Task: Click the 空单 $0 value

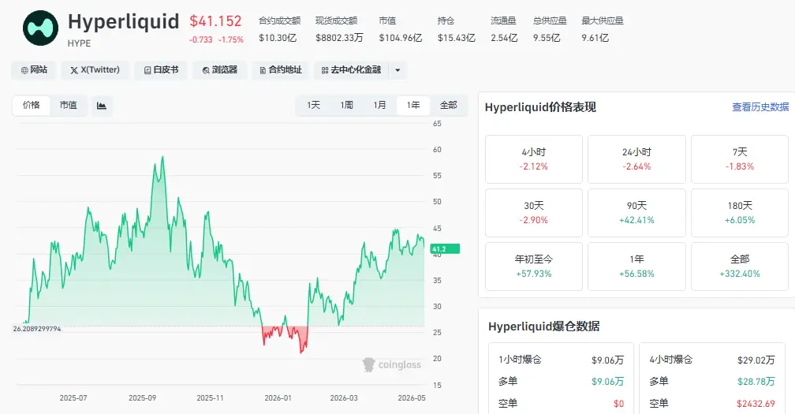Action: pos(618,404)
